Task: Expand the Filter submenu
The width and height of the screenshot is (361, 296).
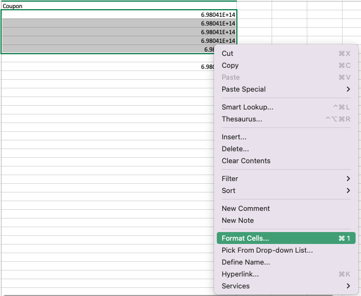Action: point(348,179)
